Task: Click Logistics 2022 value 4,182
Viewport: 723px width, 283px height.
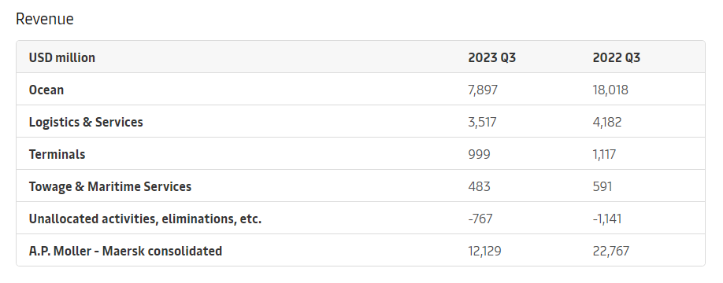Action: [x=607, y=122]
